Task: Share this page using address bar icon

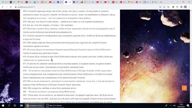Action: pos(164,7)
